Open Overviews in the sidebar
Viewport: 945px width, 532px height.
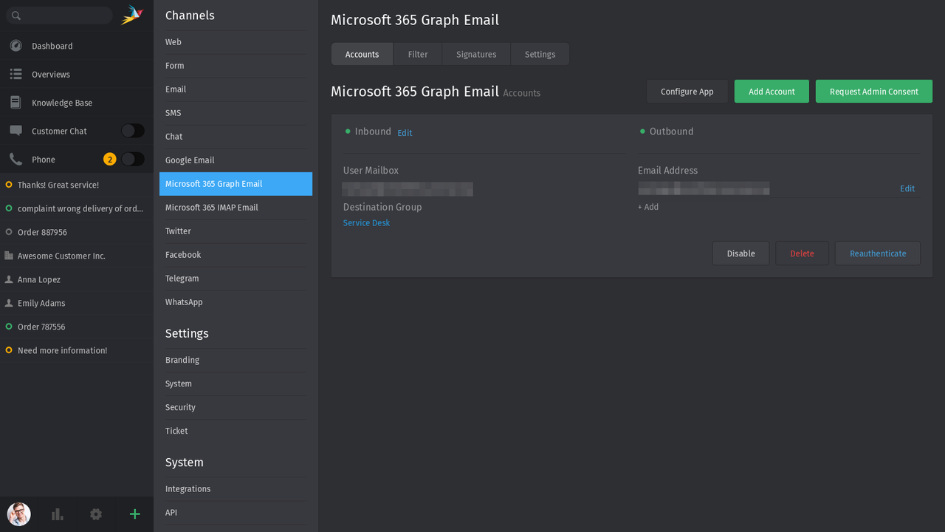tap(50, 74)
